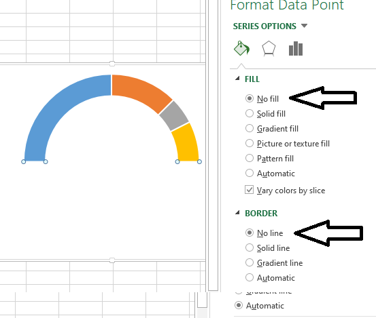Image resolution: width=376 pixels, height=318 pixels.
Task: Click the chart's bottom center resize handle
Action: pyautogui.click(x=112, y=260)
